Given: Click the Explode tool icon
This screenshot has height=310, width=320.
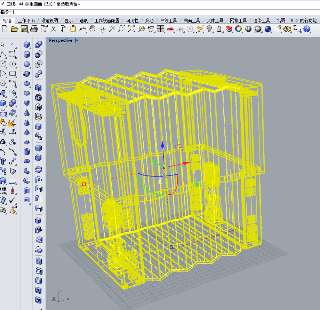Looking at the screenshot, I should (12, 123).
